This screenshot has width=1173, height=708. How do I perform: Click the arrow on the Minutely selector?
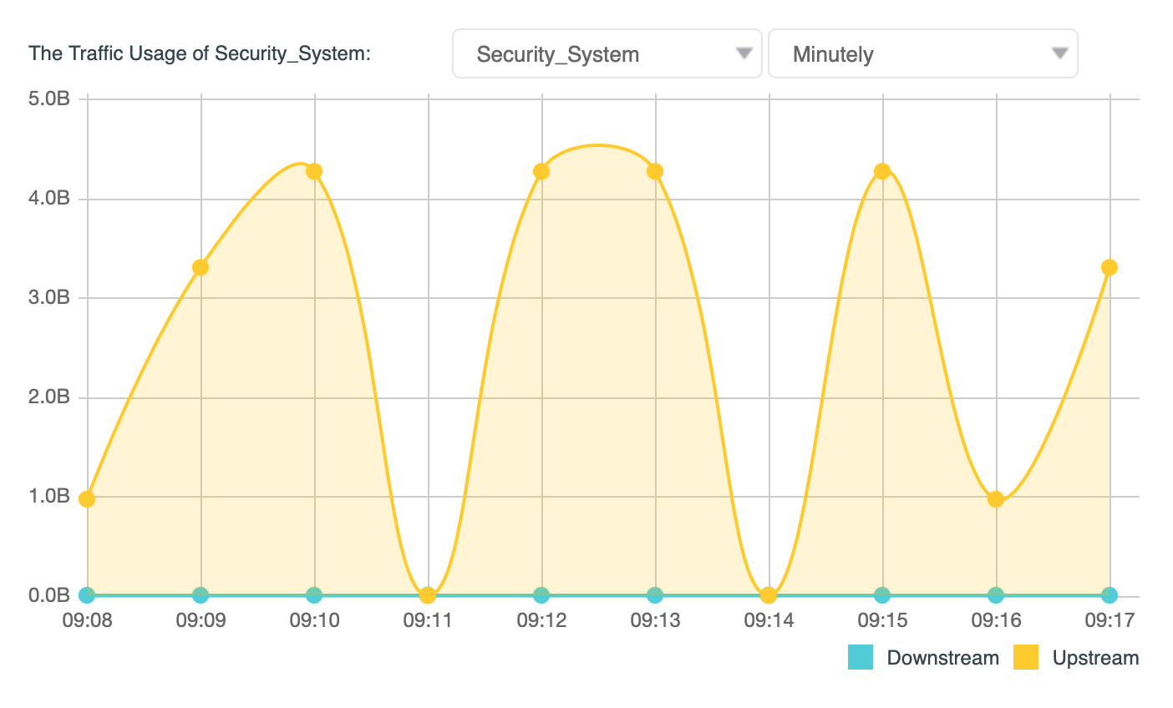[x=1059, y=53]
